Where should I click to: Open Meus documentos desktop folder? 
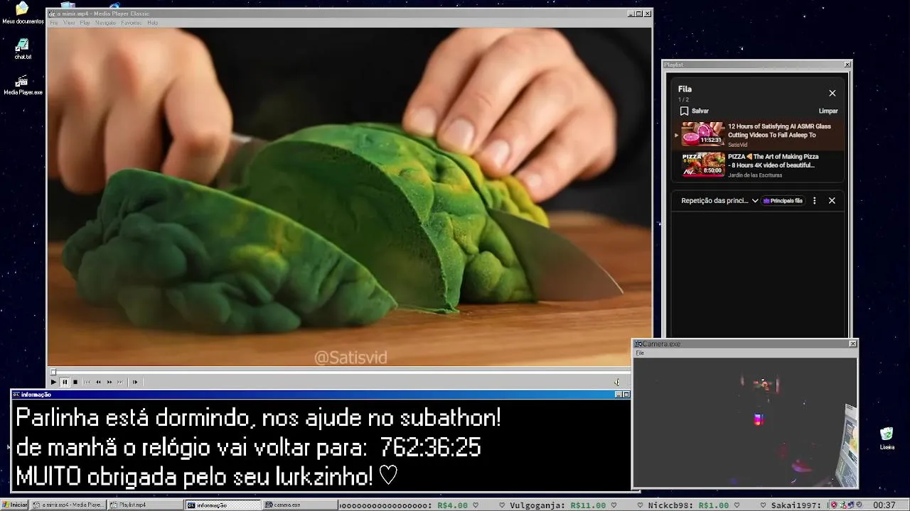tap(23, 13)
